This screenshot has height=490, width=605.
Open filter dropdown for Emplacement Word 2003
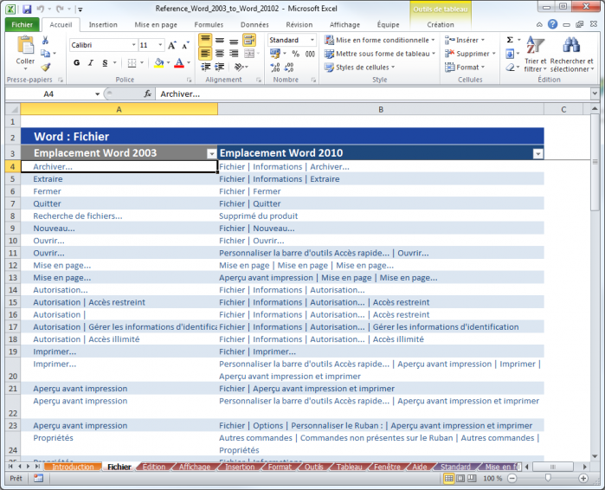pos(211,153)
